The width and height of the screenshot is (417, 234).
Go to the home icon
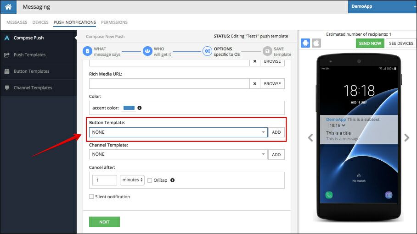[x=8, y=6]
